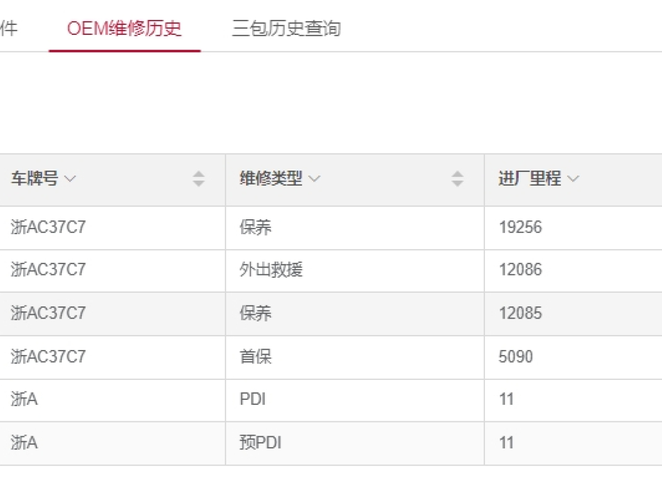Select the 浙A plate in the 预PDI row
This screenshot has width=662, height=497.
[x=24, y=443]
